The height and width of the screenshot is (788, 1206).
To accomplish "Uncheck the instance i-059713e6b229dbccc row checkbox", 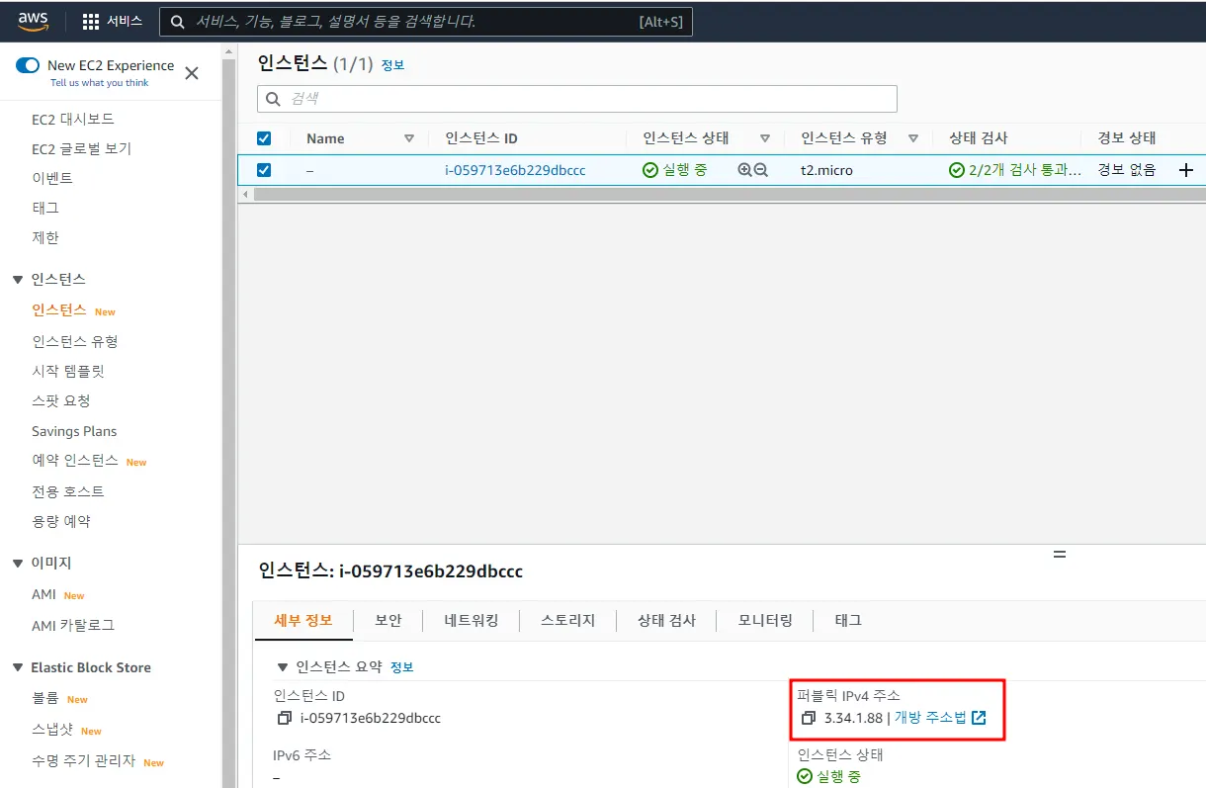I will [264, 170].
